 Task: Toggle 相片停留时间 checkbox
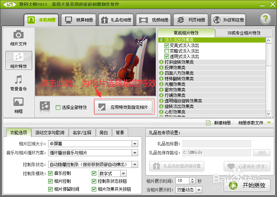click(50, 189)
